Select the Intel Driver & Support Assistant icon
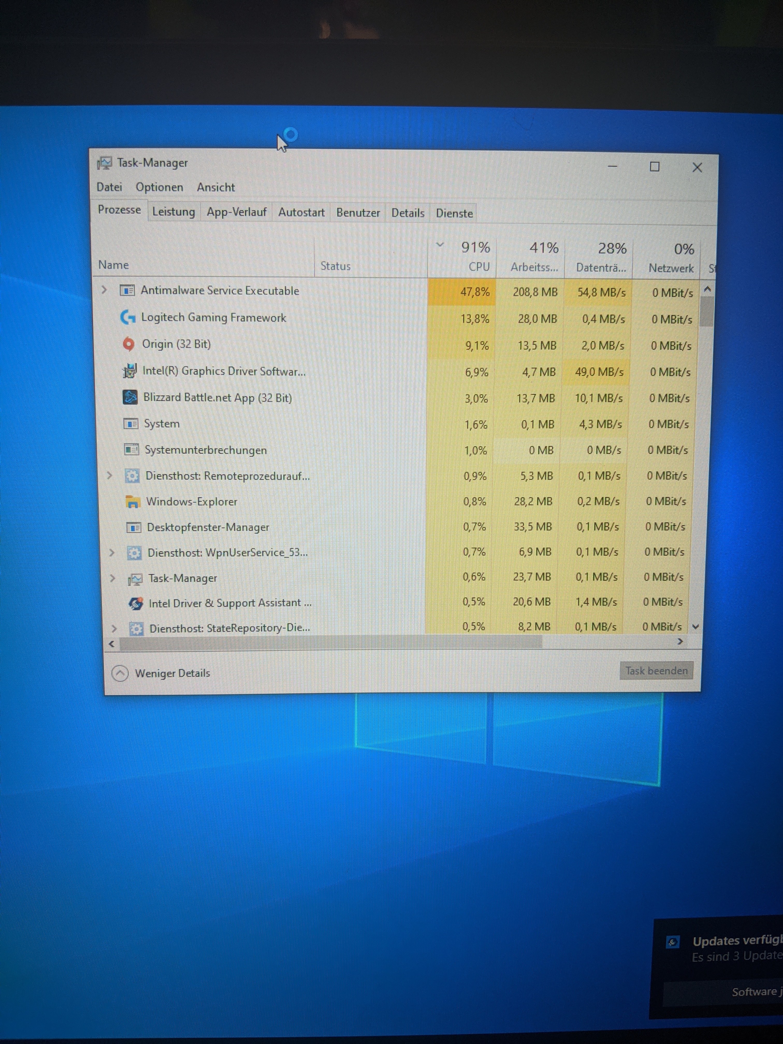 click(x=135, y=603)
